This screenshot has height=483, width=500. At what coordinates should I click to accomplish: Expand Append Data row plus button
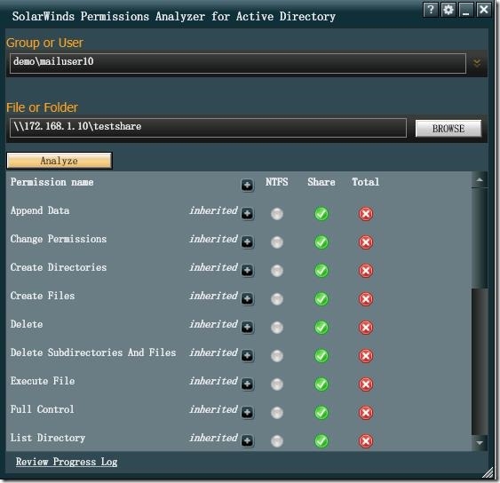click(247, 214)
